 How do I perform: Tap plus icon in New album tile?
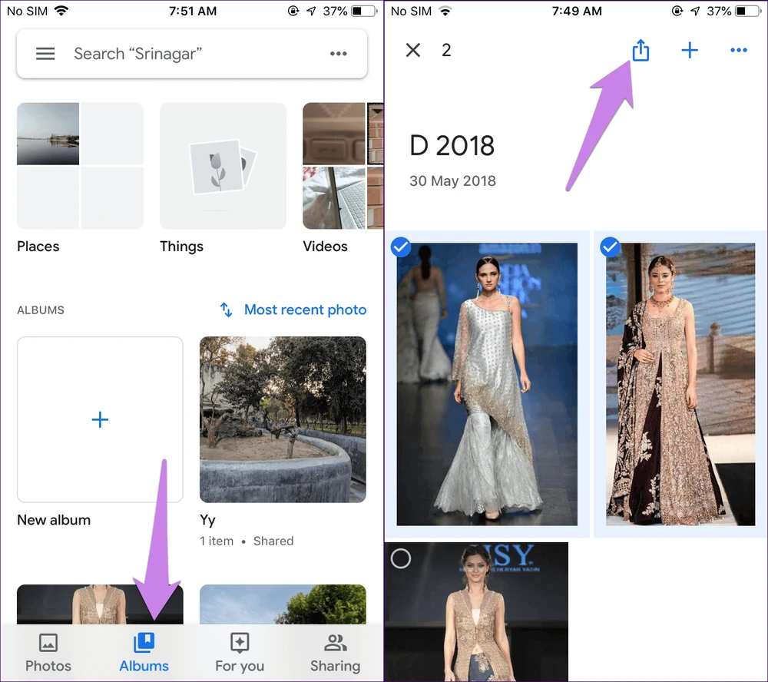100,419
